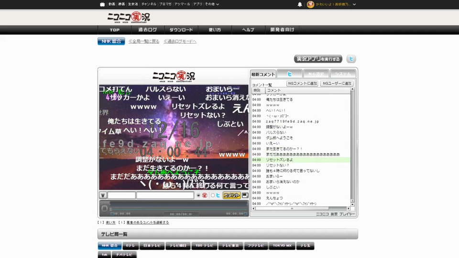Click the vertical scrollbar of the comment list
Screen dimensions: 459x258
click(x=352, y=147)
